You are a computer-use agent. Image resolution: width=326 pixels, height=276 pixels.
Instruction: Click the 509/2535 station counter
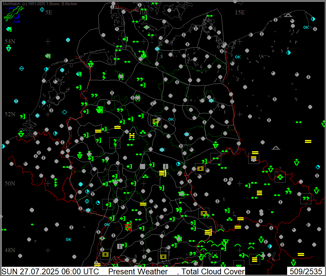[x=306, y=271]
